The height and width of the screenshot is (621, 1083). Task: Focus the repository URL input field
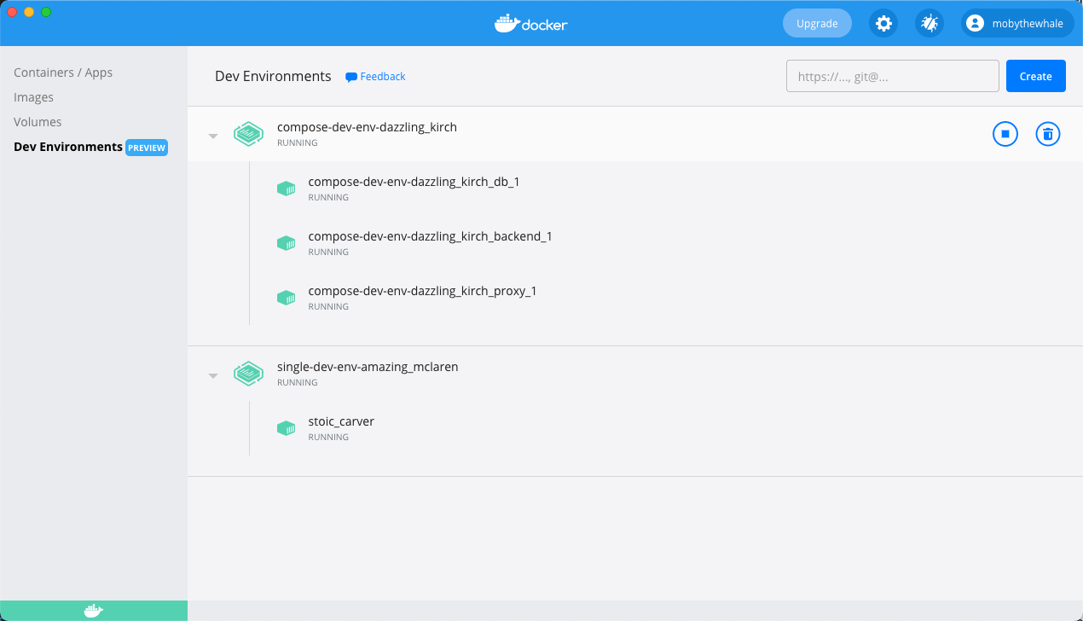pyautogui.click(x=893, y=76)
